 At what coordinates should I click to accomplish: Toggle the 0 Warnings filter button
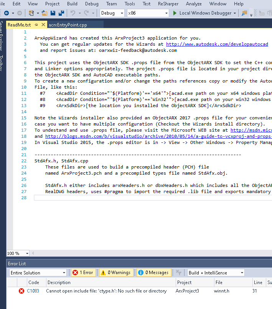pos(116,273)
